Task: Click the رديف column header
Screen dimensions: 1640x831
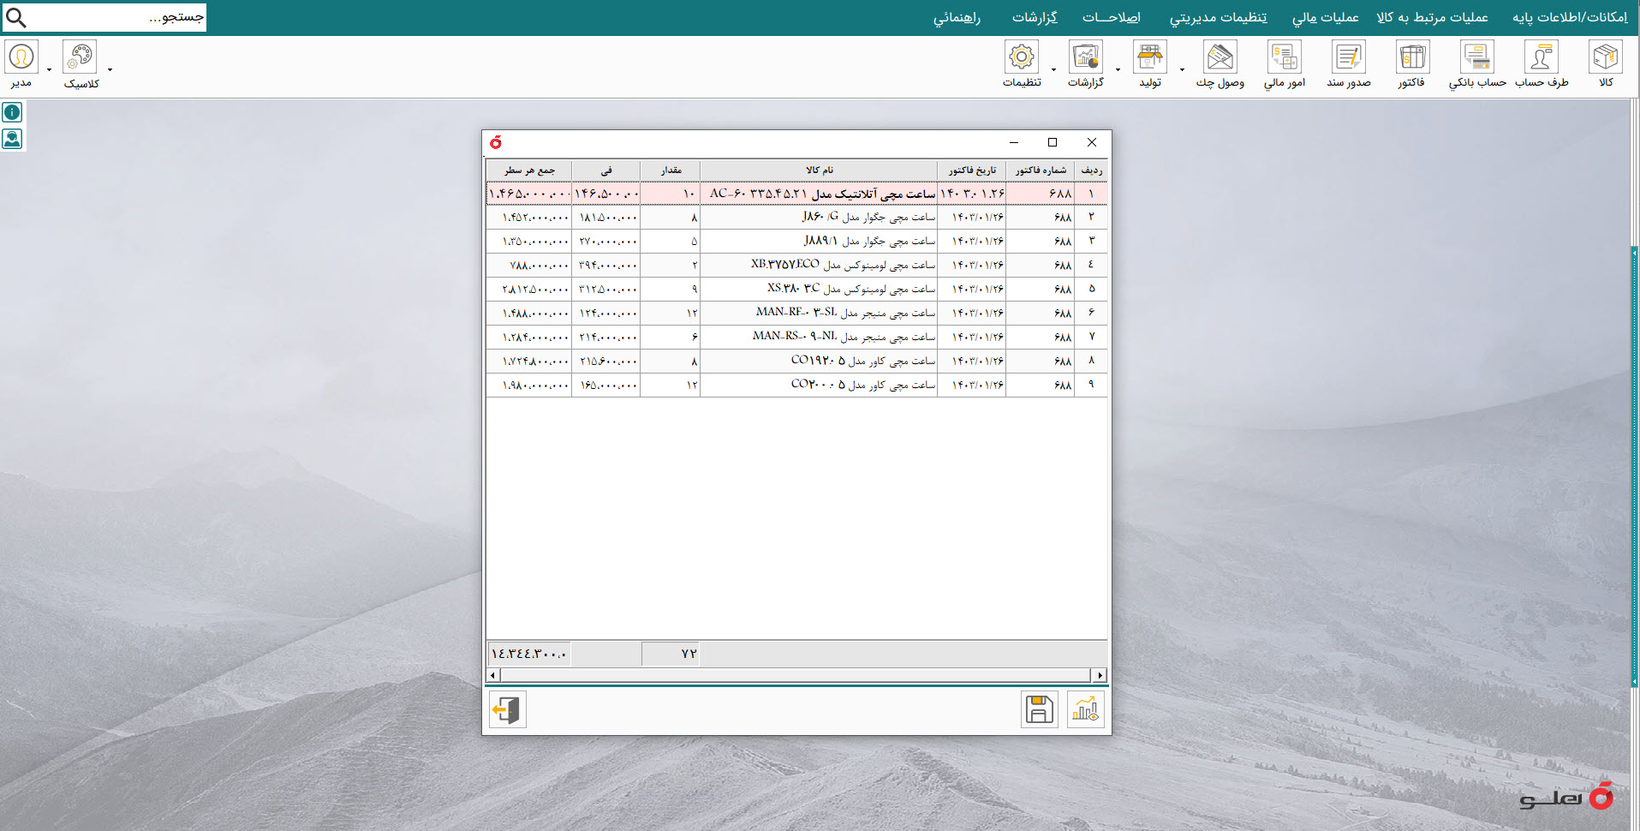Action: click(x=1091, y=170)
